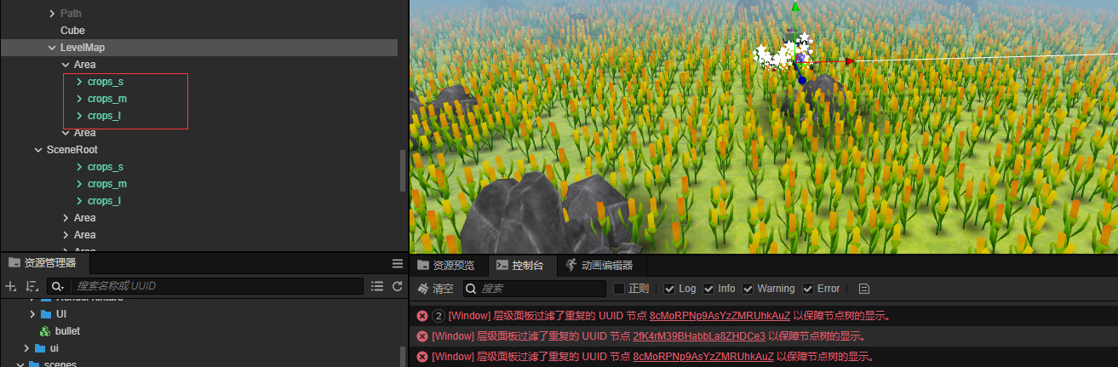
Task: Select crops_s listed under SceneRoot
Action: [106, 167]
